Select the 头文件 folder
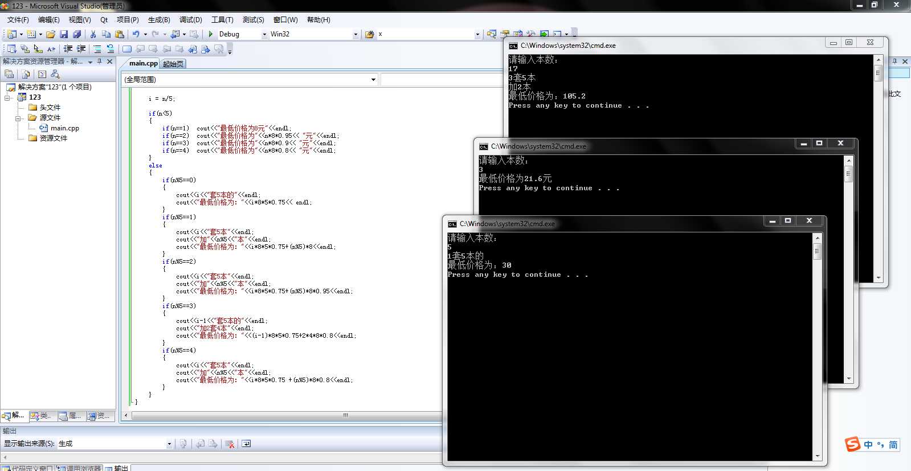Screen dimensions: 911x471 (50, 107)
